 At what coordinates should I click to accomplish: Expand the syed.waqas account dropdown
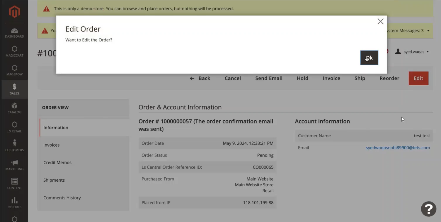pos(413,52)
